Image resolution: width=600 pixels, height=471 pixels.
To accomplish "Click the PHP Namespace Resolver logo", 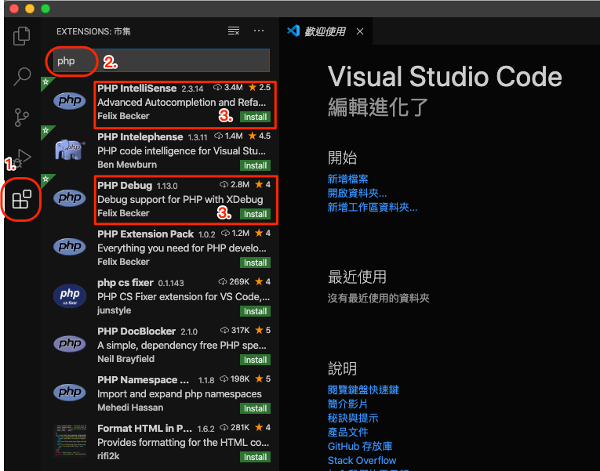I will [x=69, y=392].
